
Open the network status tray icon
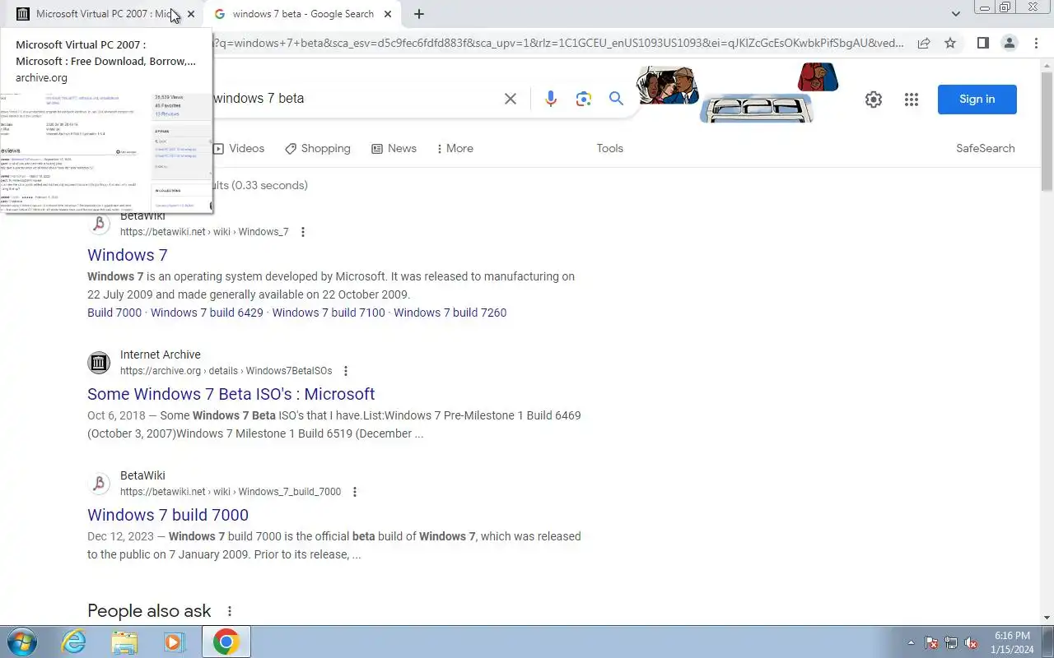click(x=951, y=642)
